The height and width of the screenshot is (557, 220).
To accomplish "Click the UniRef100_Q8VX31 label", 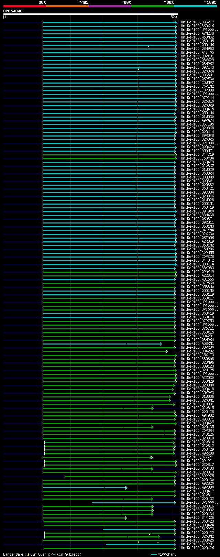I will click(197, 56).
